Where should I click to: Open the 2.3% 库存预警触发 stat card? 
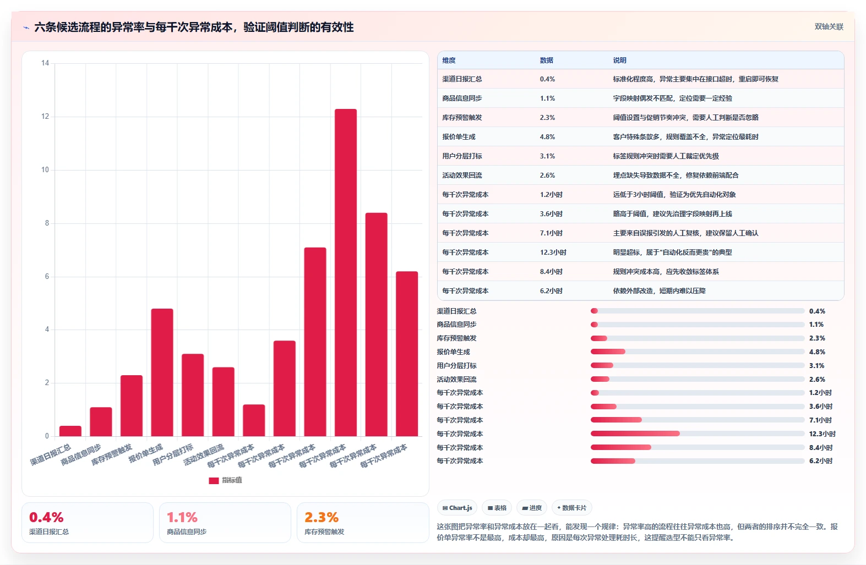coord(363,523)
